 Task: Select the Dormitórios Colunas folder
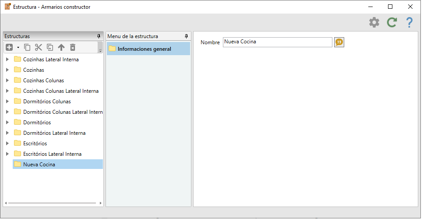42,102
